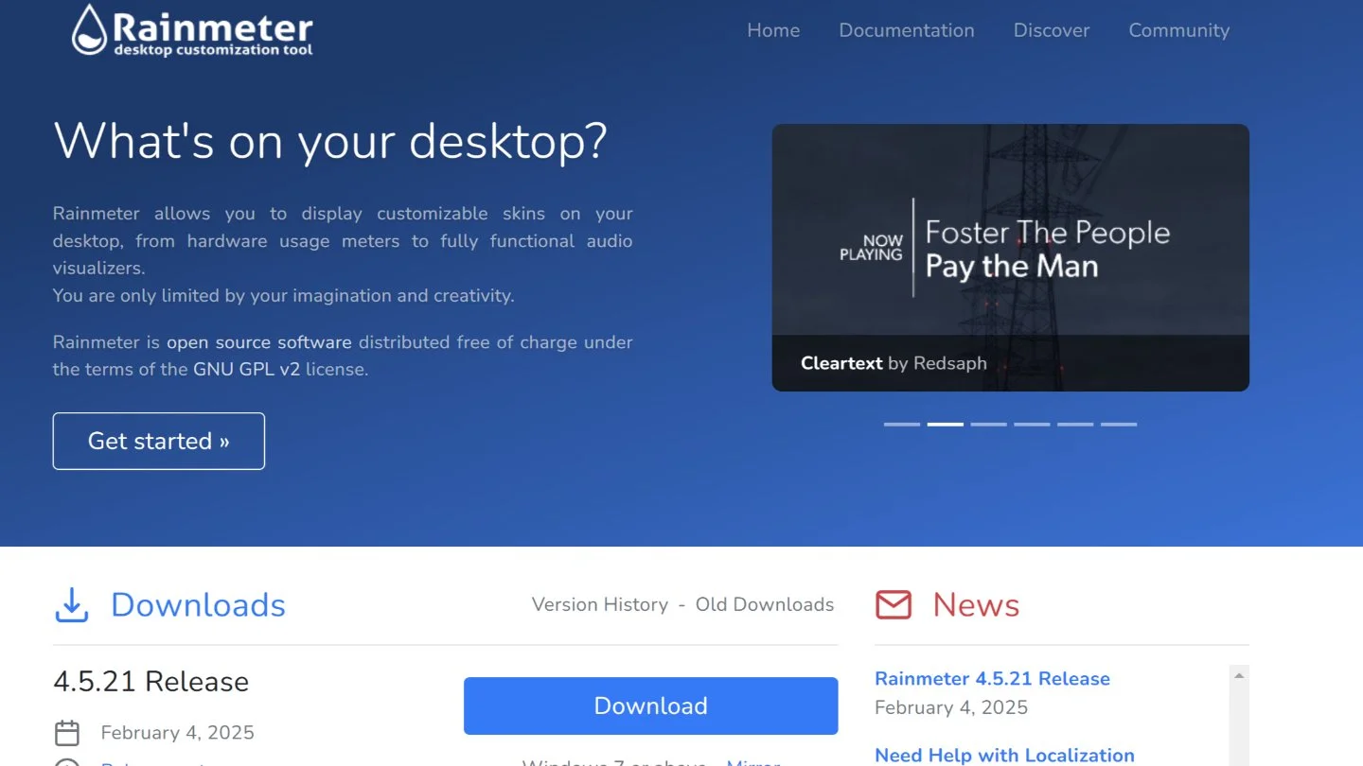Viewport: 1363px width, 766px height.
Task: Visit the Community nav link
Action: [x=1179, y=30]
